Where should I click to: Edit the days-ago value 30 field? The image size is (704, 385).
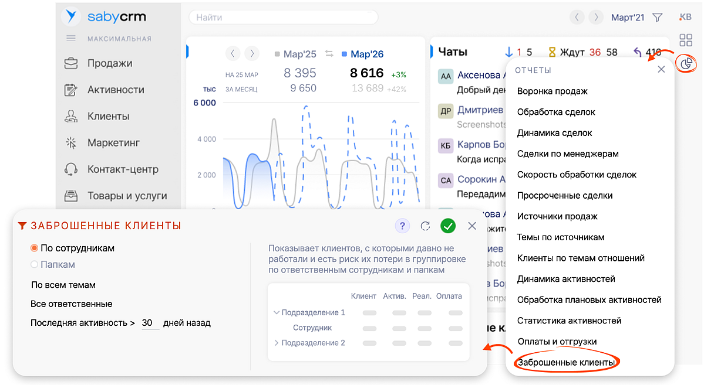pos(148,323)
